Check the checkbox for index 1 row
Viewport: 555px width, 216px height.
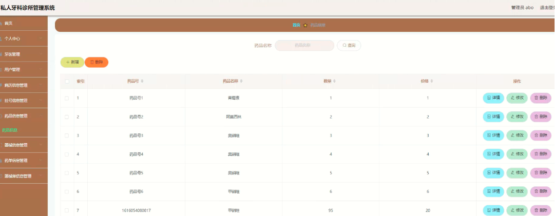coord(67,98)
